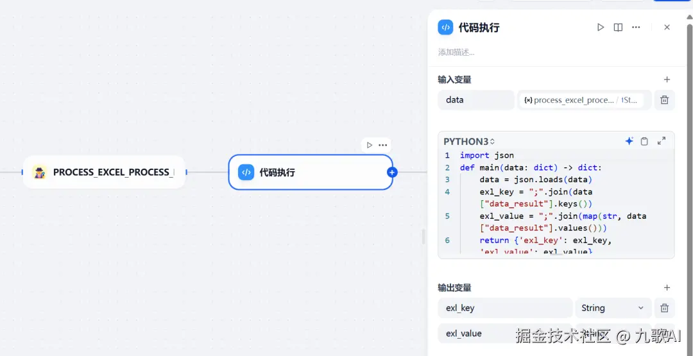
Task: Open String type dropdown for exl_key
Action: pyautogui.click(x=613, y=308)
